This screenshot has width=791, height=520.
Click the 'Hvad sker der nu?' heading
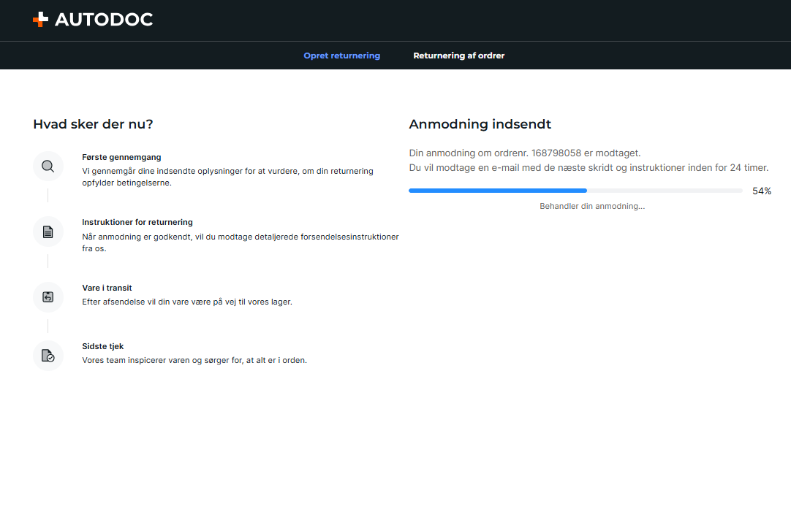93,124
